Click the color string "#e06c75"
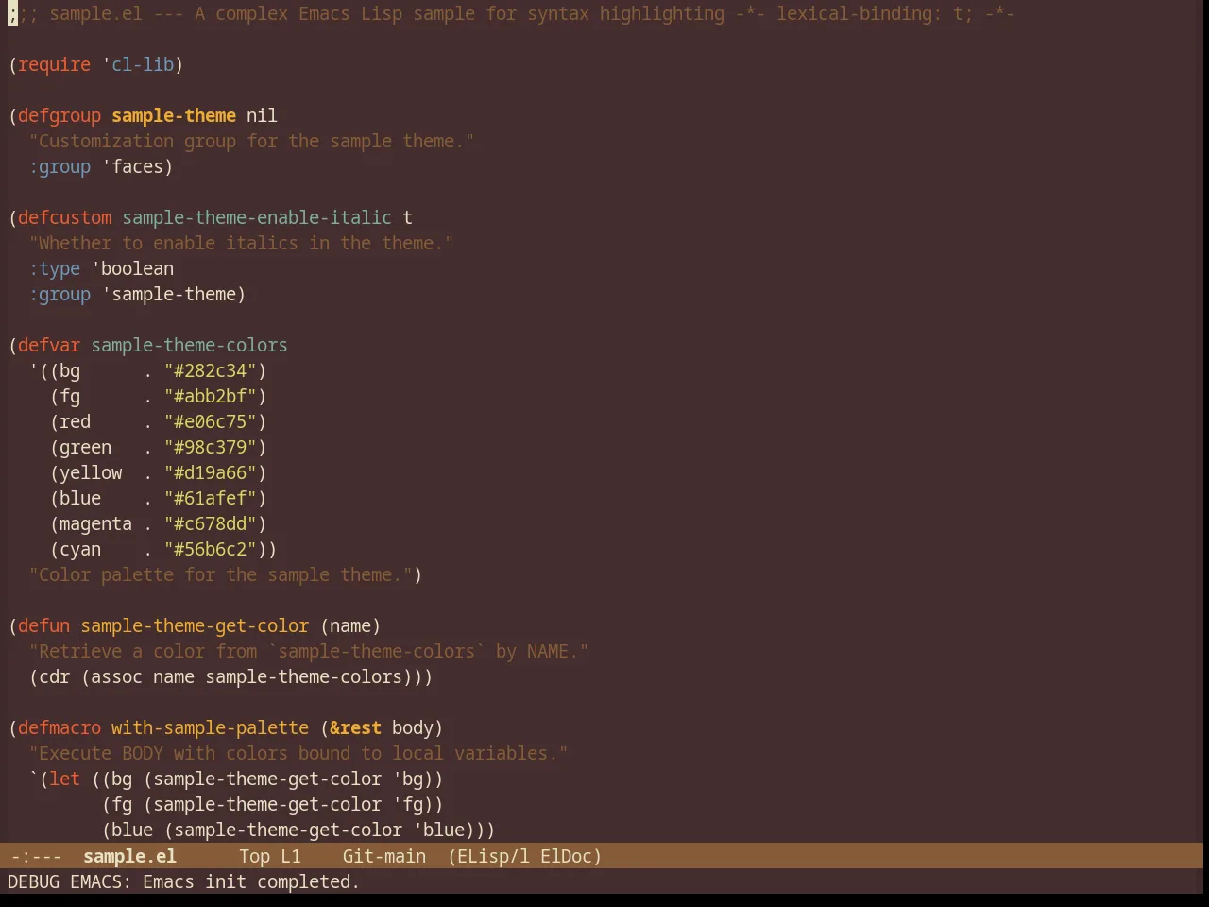Viewport: 1209px width, 907px height. pyautogui.click(x=210, y=421)
